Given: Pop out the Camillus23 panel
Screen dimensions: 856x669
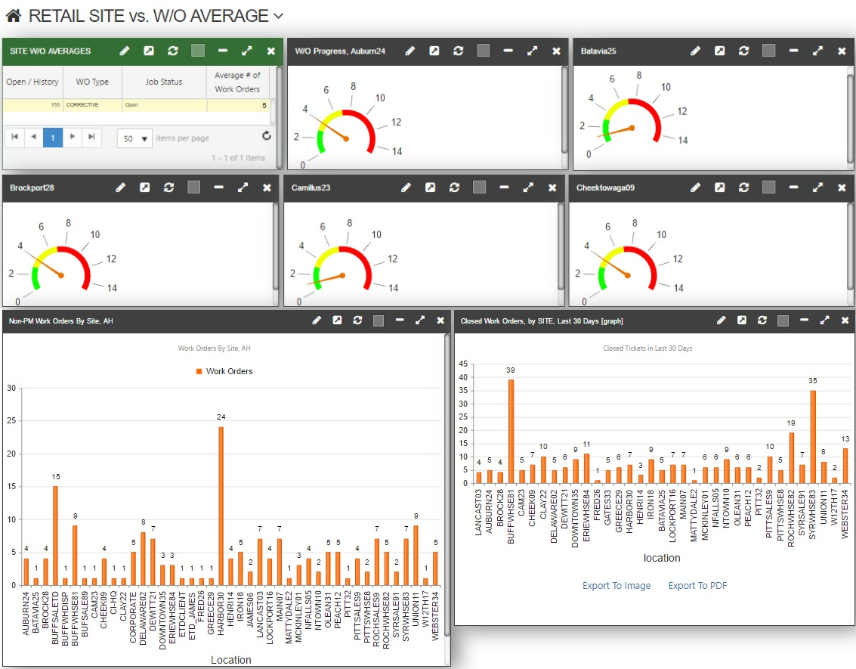Looking at the screenshot, I should [x=430, y=187].
